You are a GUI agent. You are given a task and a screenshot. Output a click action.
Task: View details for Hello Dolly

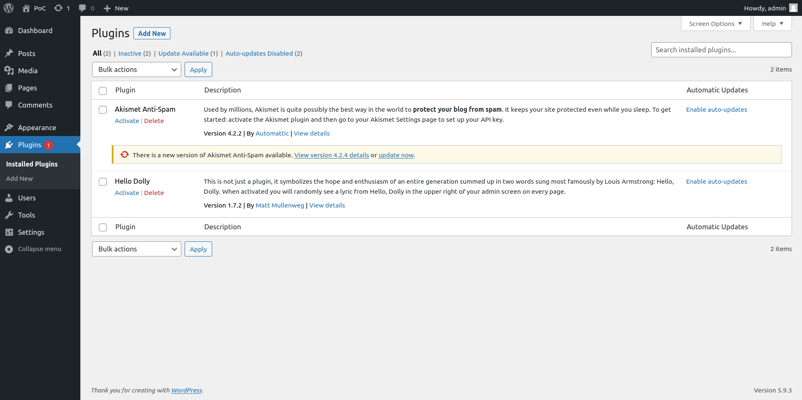click(327, 205)
